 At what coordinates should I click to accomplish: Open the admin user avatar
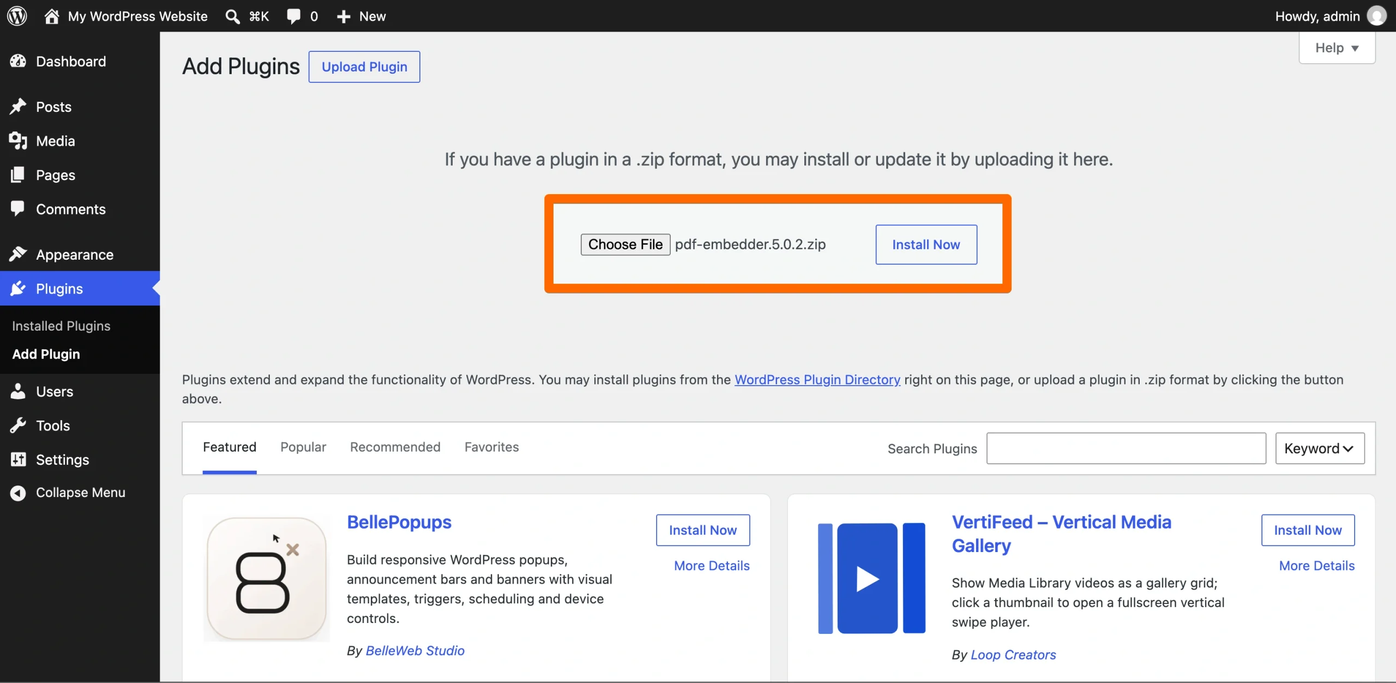[x=1376, y=16]
